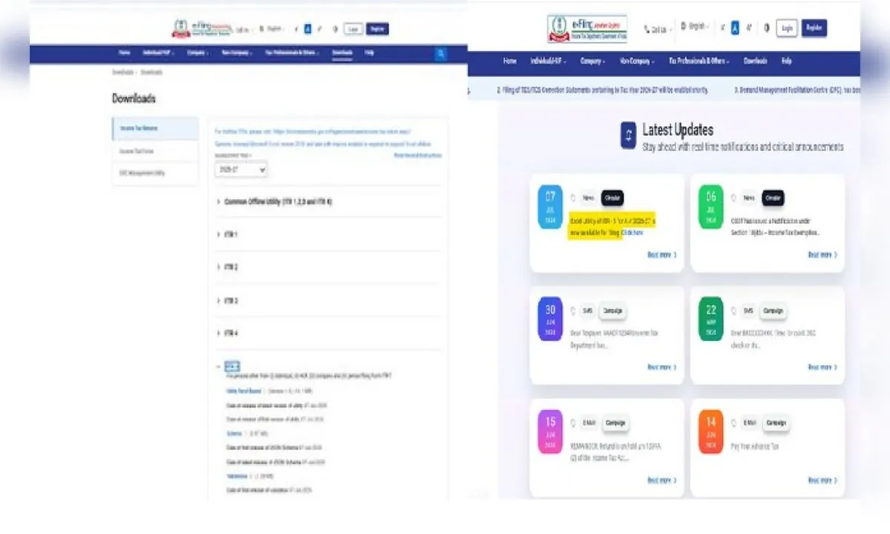Click Schema download link under ITR 5
890x534 pixels.
coord(234,433)
